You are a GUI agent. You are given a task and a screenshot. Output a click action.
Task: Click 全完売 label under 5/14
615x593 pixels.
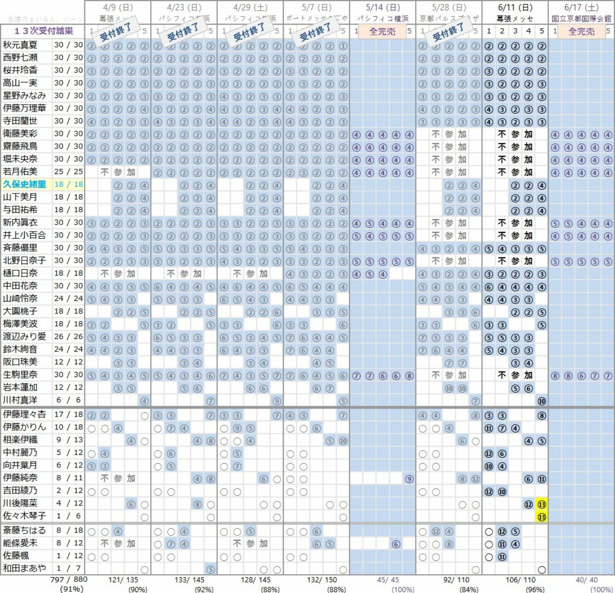pyautogui.click(x=382, y=31)
